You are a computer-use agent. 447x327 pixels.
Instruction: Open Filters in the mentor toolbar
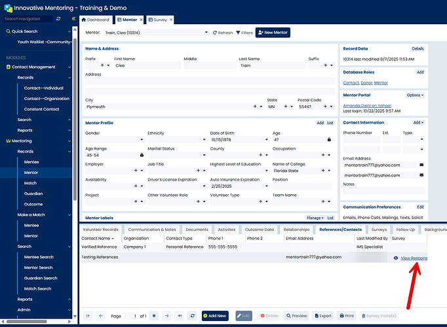pos(244,33)
